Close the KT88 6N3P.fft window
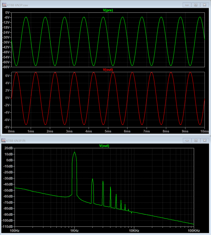Screen dimensions: 211x235 pyautogui.click(x=204, y=140)
